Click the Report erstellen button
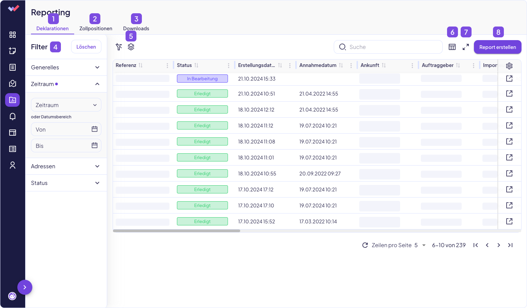527x308 pixels. (497, 47)
